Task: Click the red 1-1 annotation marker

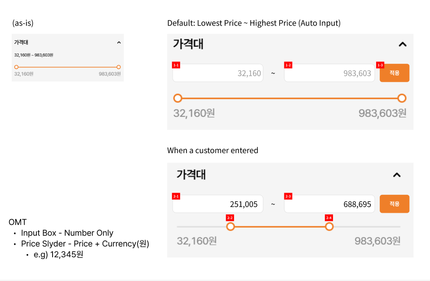Action: click(176, 65)
